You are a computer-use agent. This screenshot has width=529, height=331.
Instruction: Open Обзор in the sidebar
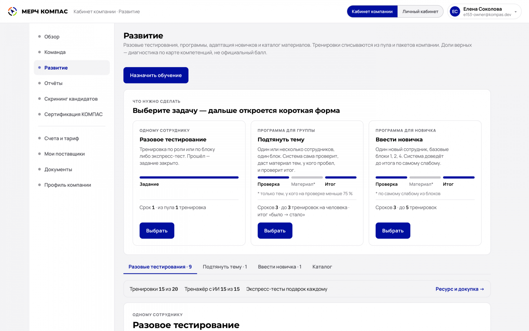coord(72,37)
